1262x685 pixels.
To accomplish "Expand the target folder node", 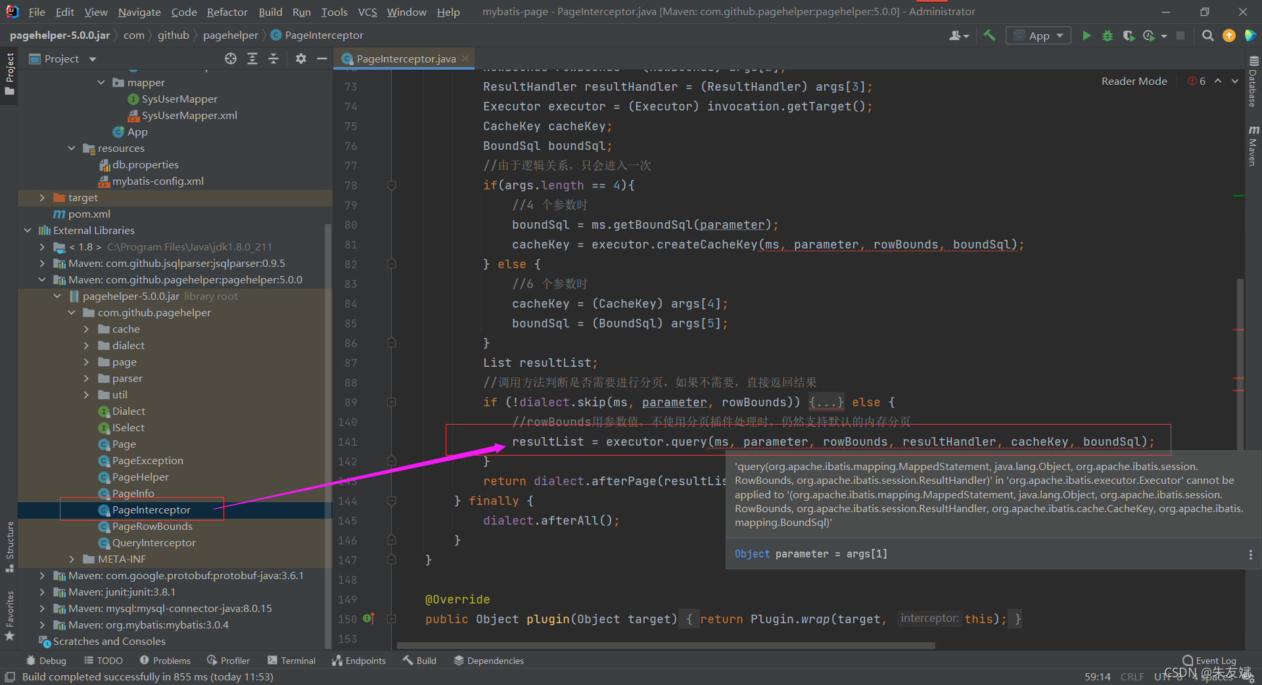I will click(x=41, y=197).
